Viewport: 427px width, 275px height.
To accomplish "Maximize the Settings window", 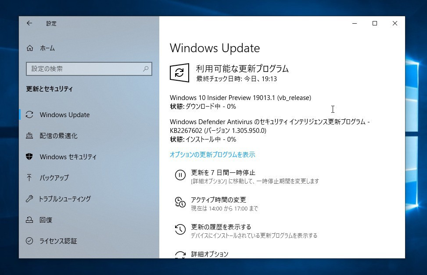I will 375,23.
